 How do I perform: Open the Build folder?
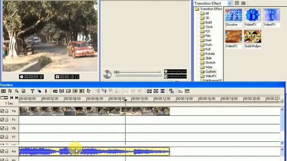[206, 22]
